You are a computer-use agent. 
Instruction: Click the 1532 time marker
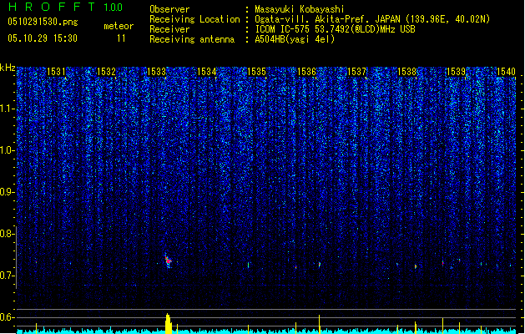(x=106, y=72)
